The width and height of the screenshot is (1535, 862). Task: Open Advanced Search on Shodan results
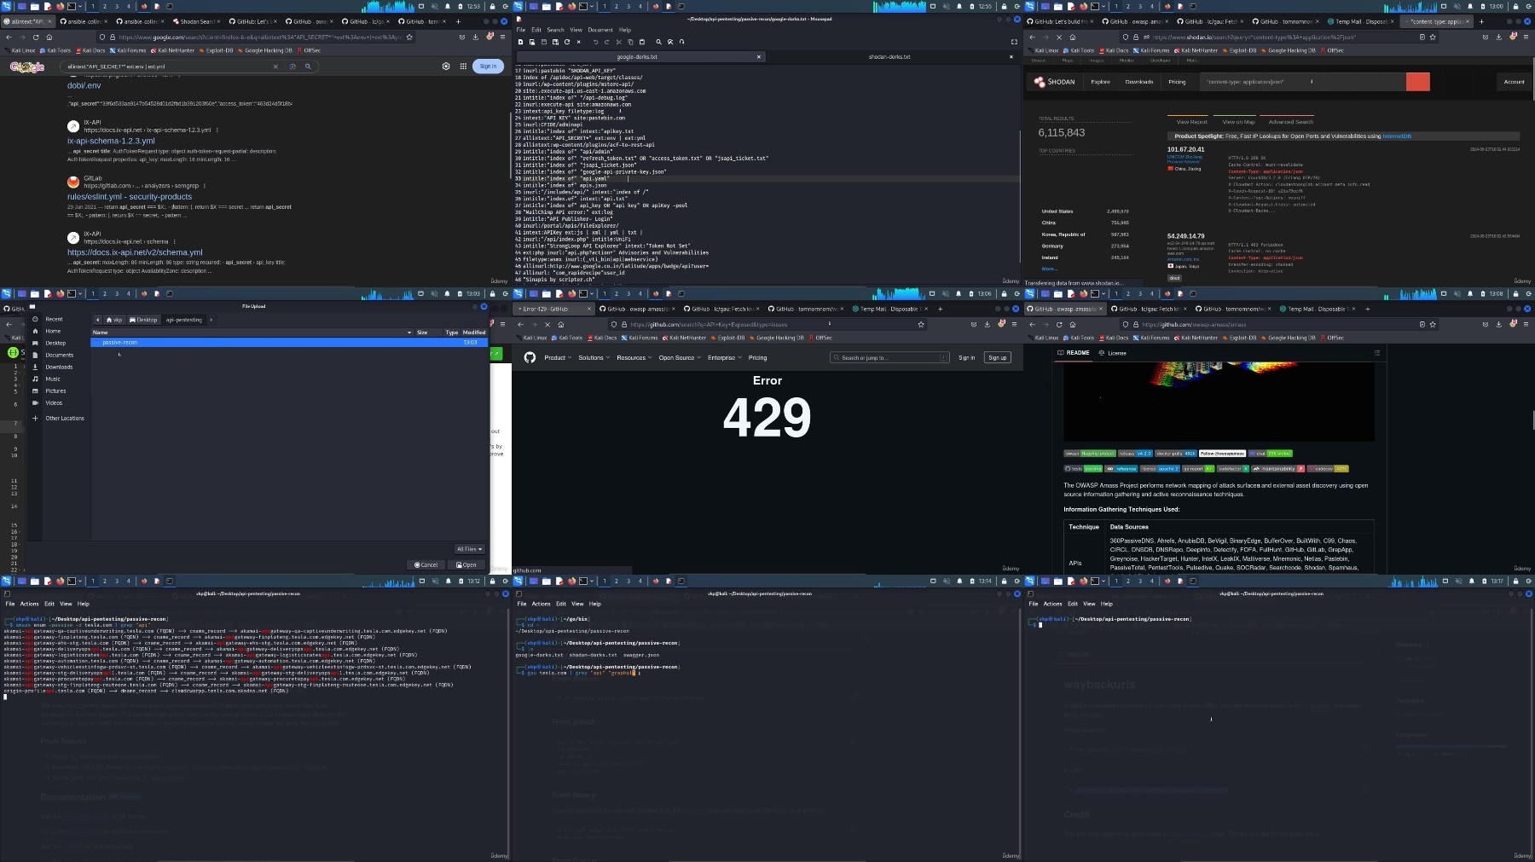[x=1290, y=122]
